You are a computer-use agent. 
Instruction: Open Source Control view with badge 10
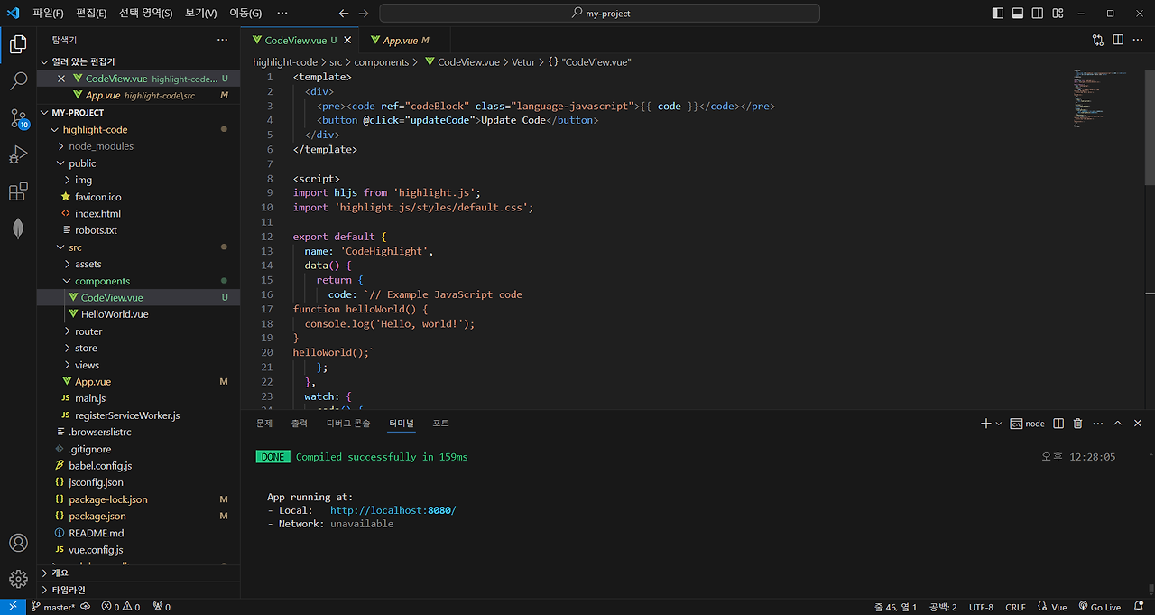18,118
